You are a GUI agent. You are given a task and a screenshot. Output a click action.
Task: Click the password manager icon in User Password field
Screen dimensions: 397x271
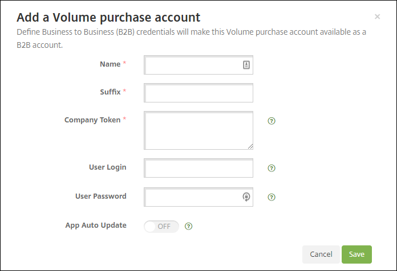[x=246, y=197]
